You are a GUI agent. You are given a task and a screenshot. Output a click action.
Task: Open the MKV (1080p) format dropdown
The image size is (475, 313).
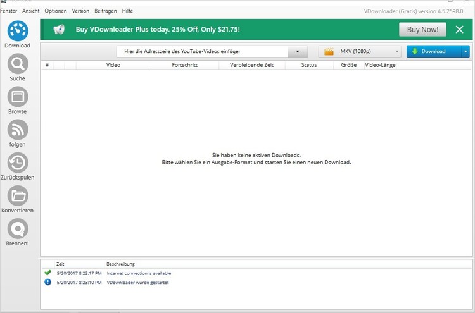[360, 51]
